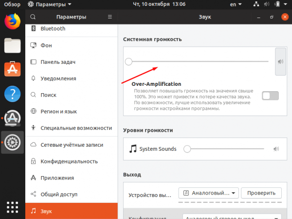This screenshot has width=292, height=219.
Task: Click the muted volume icon in top bar
Action: click(x=267, y=4)
